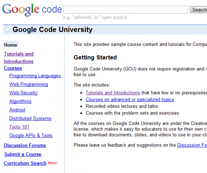This screenshot has height=173, width=207.
Task: Focus the Google Code search box
Action: tap(125, 10)
